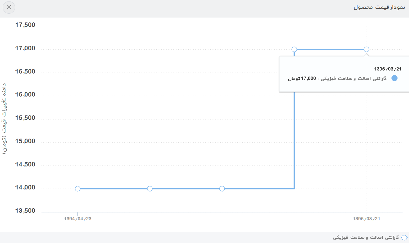The height and width of the screenshot is (243, 409).
Task: Click the 17,500 y-axis label
Action: pyautogui.click(x=25, y=25)
